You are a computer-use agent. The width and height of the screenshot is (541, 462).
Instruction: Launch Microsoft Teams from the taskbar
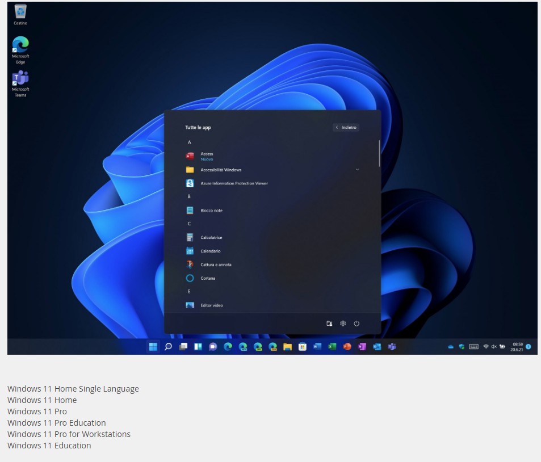pos(392,346)
